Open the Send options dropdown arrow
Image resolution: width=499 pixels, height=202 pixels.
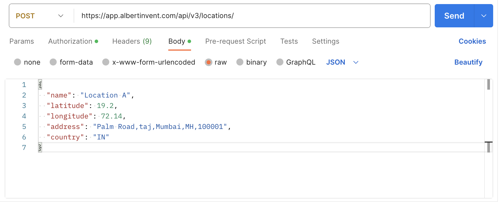click(484, 16)
